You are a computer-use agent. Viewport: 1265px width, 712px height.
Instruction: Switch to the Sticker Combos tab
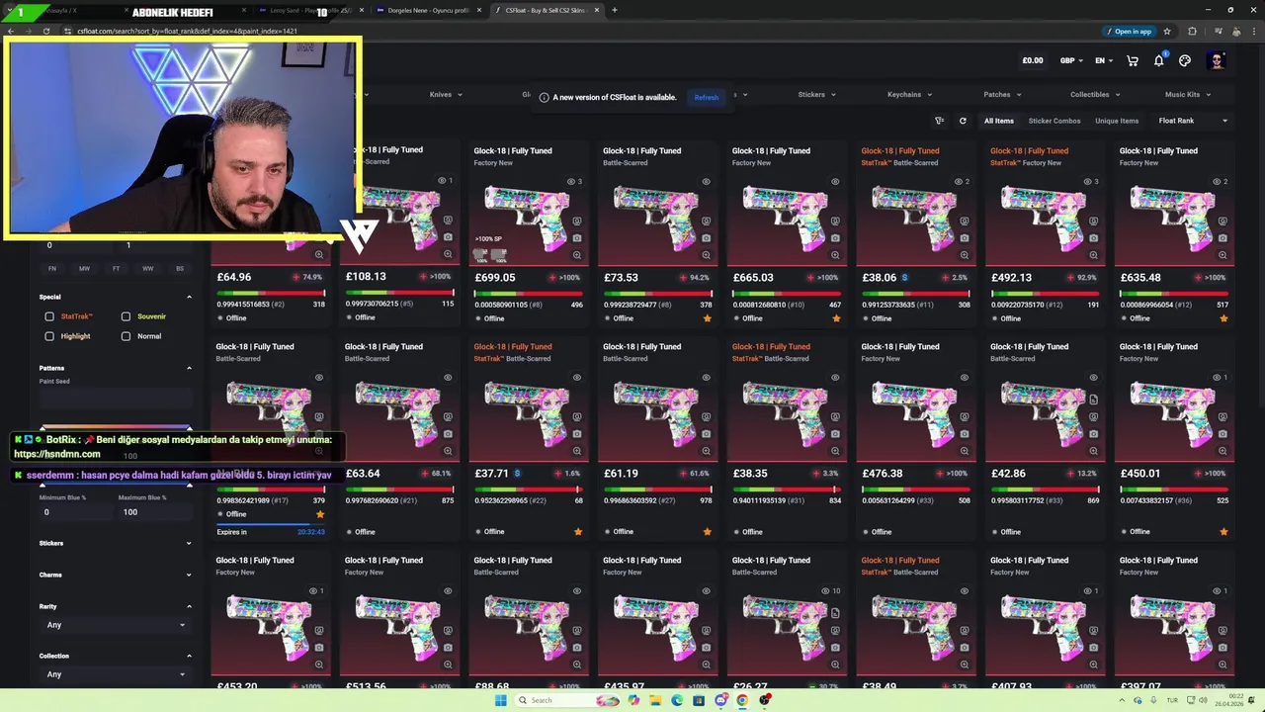1054,121
